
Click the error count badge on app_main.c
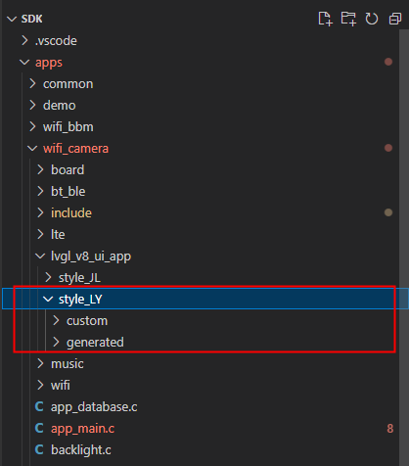pyautogui.click(x=389, y=428)
